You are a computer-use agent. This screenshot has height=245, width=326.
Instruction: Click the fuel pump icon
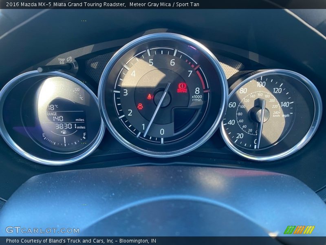pos(64,132)
